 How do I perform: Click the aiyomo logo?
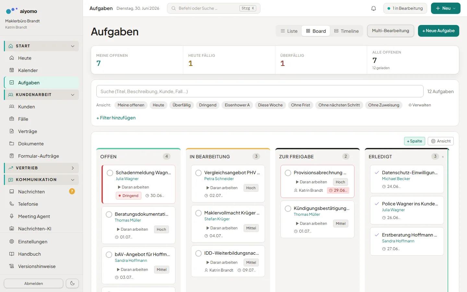pyautogui.click(x=21, y=11)
